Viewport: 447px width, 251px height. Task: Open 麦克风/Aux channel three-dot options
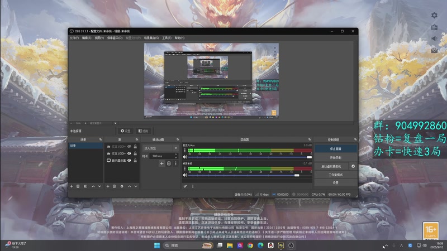click(x=185, y=151)
